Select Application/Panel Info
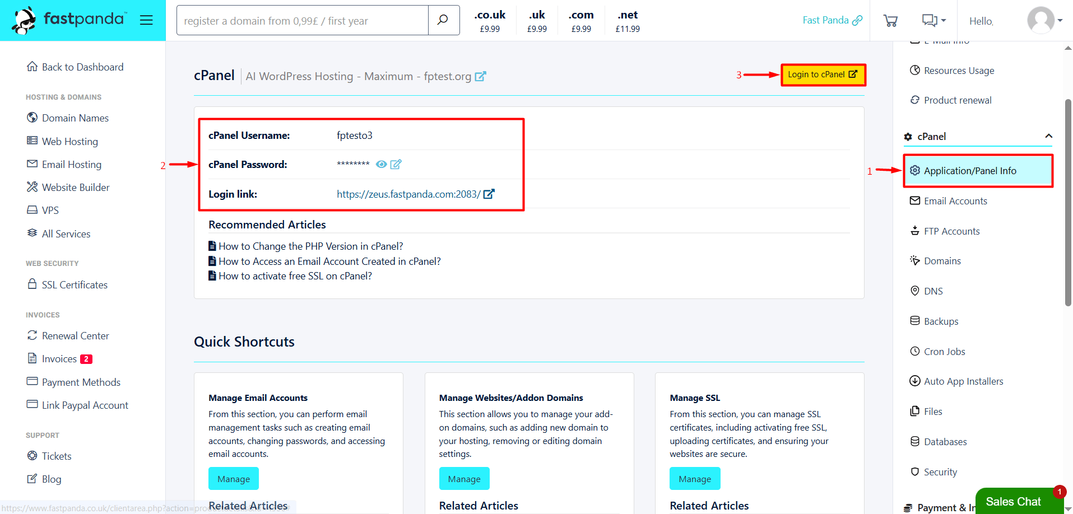Image resolution: width=1073 pixels, height=514 pixels. coord(978,171)
